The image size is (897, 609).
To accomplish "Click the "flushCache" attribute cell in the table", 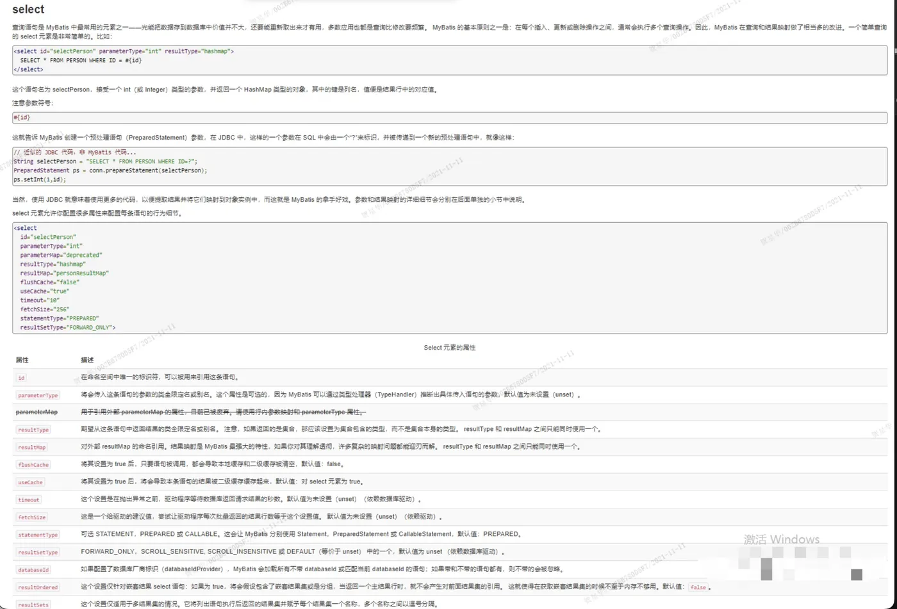I will click(x=33, y=465).
